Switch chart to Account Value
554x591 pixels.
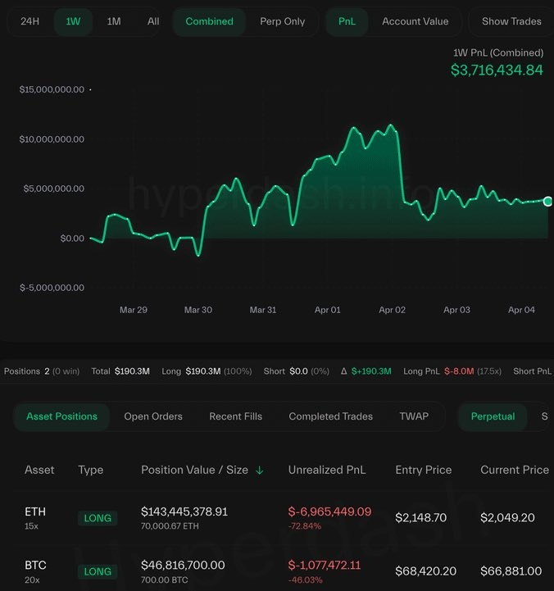tap(415, 21)
